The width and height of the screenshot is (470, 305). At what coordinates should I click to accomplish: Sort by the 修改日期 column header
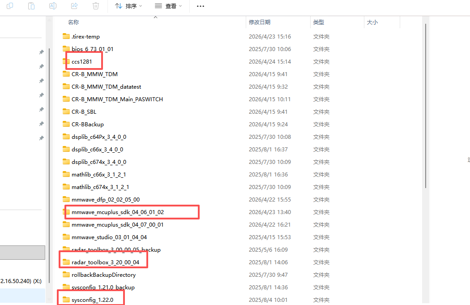point(260,22)
